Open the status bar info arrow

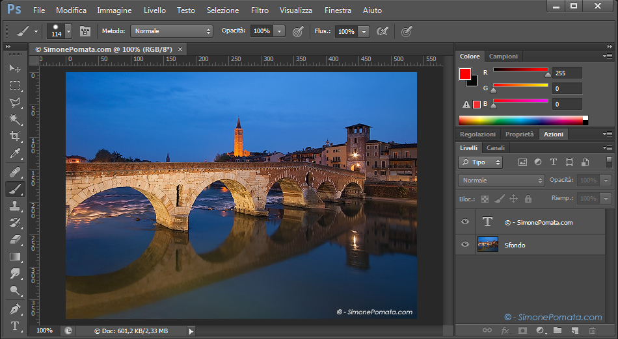point(191,331)
